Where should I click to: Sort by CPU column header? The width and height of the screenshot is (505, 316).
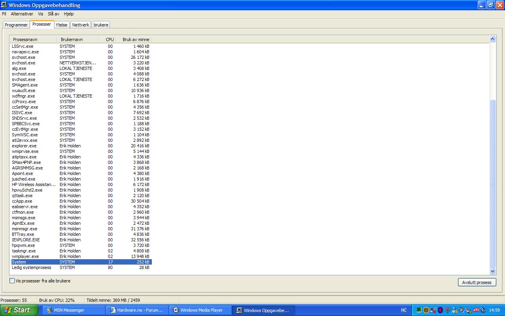click(107, 39)
